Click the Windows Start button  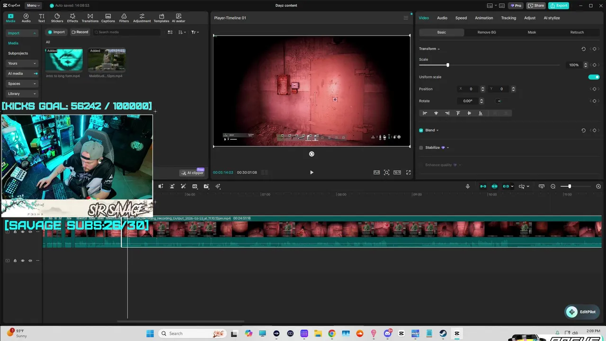(150, 333)
